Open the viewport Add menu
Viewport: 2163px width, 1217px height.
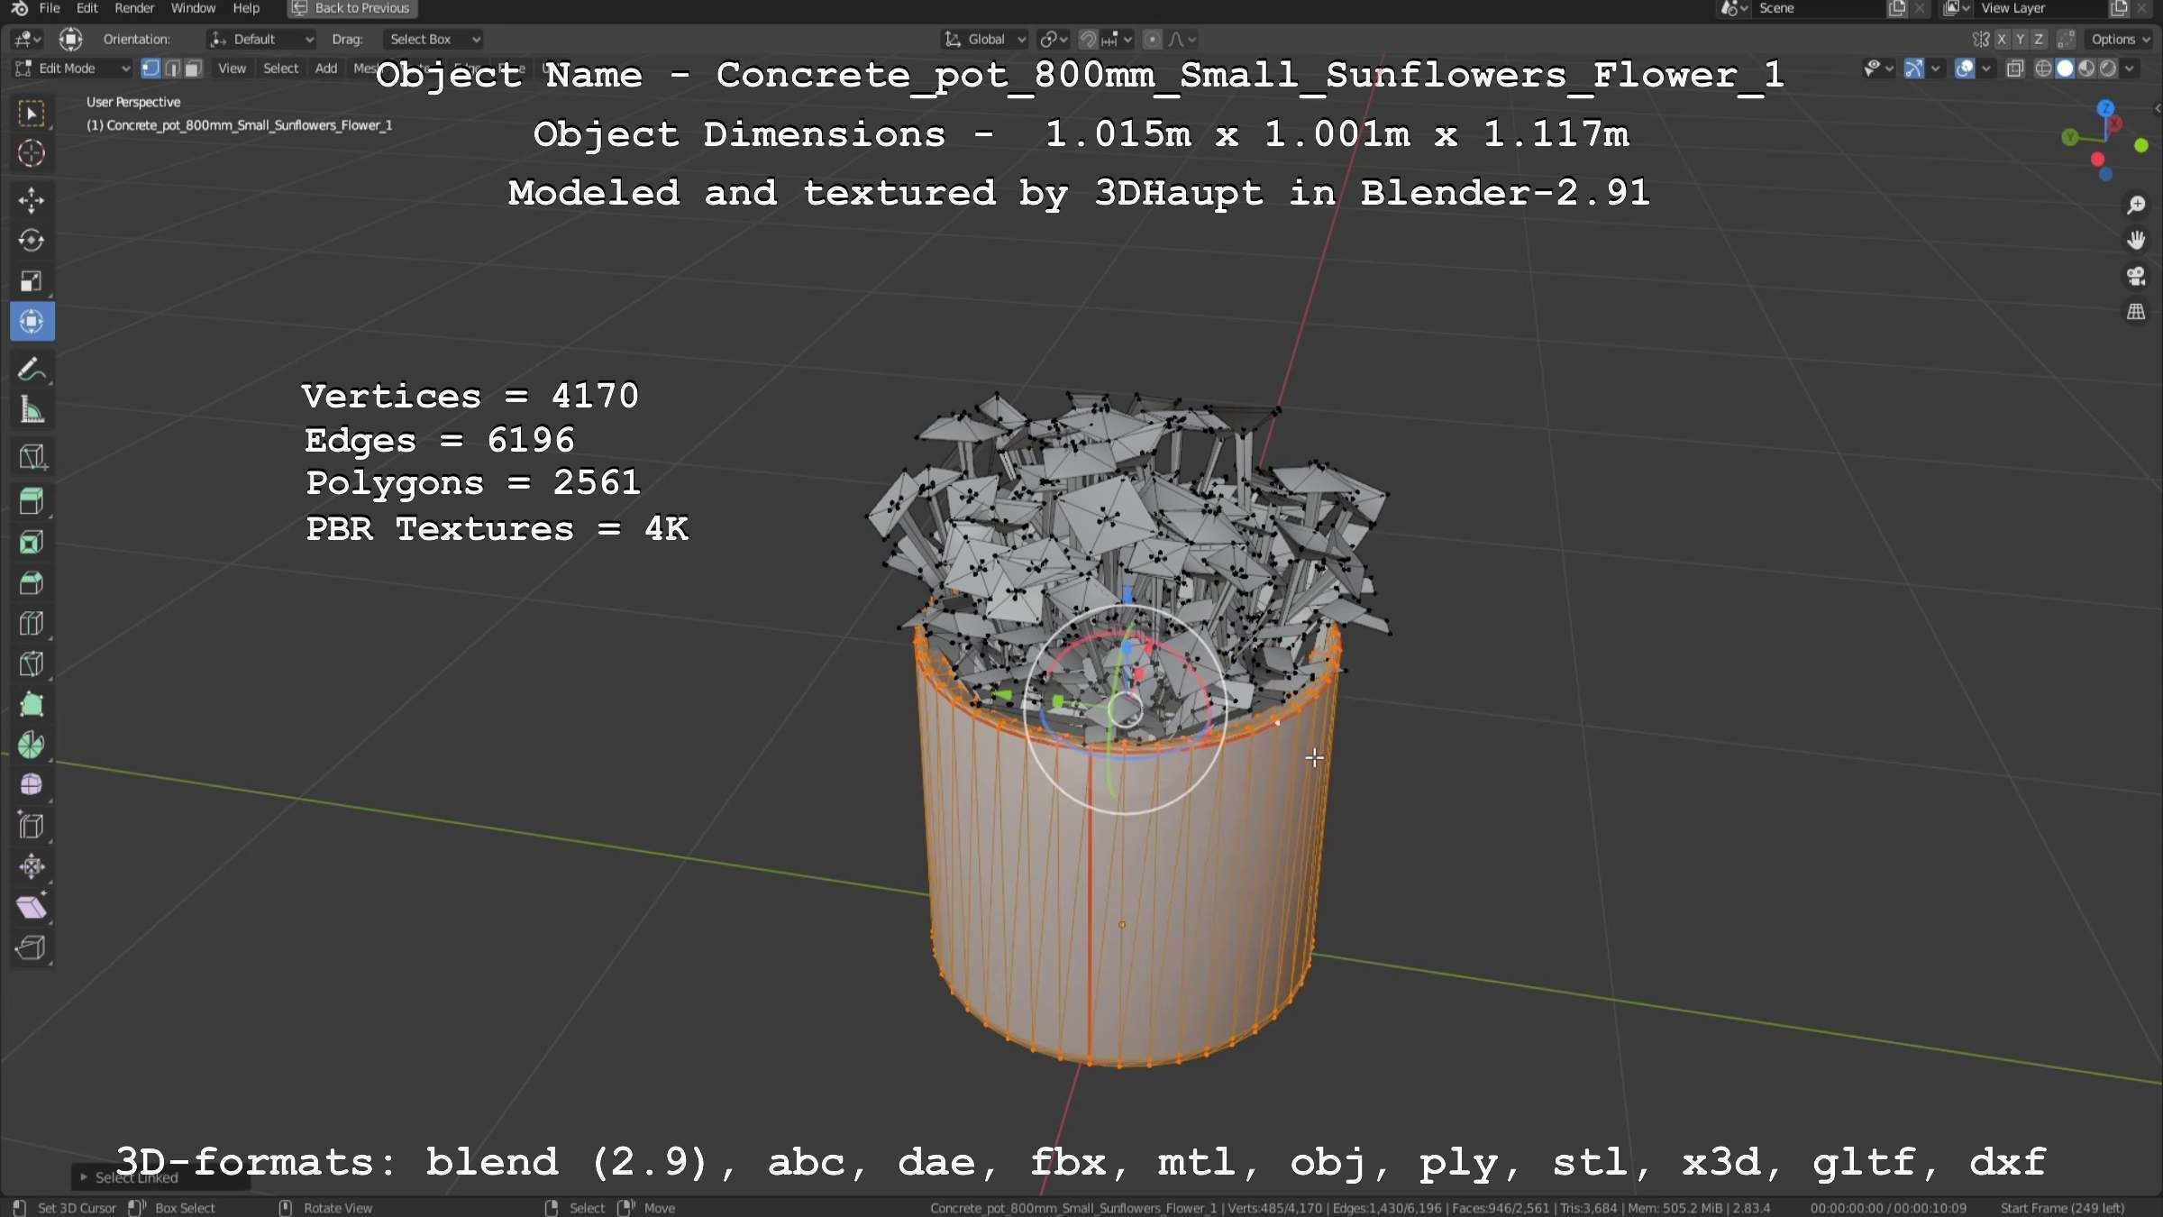coord(326,69)
